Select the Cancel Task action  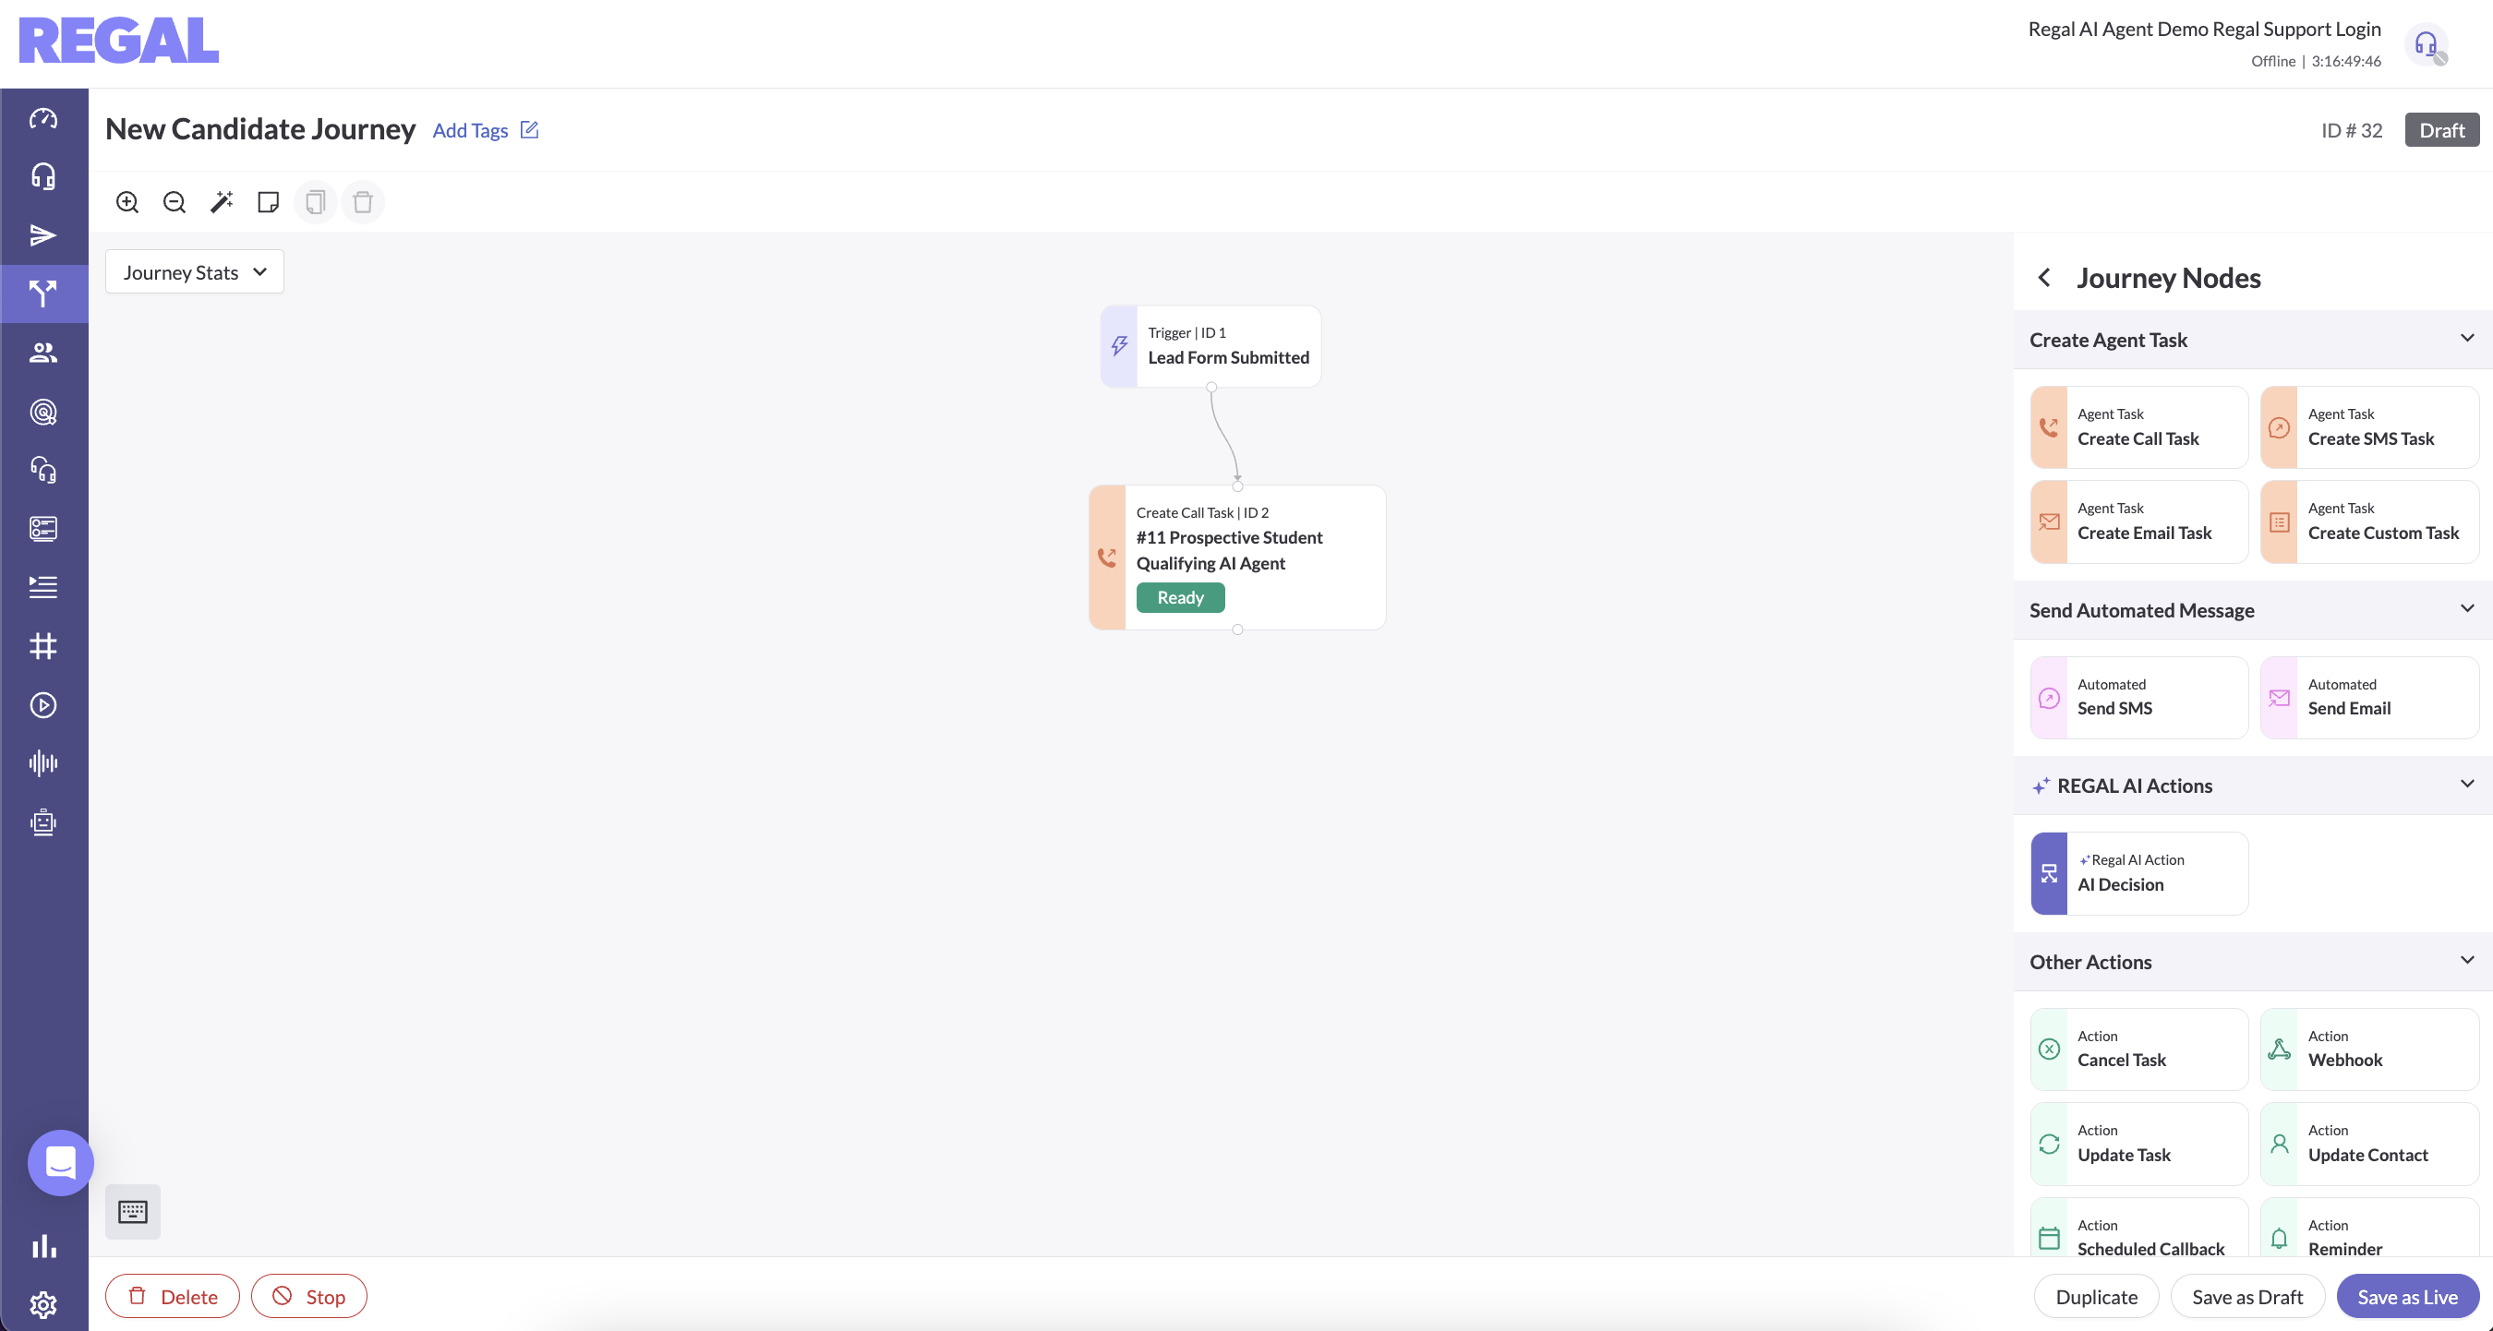(2138, 1049)
